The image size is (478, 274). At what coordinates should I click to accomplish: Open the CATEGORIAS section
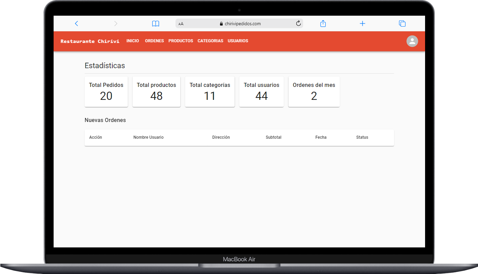pyautogui.click(x=210, y=41)
